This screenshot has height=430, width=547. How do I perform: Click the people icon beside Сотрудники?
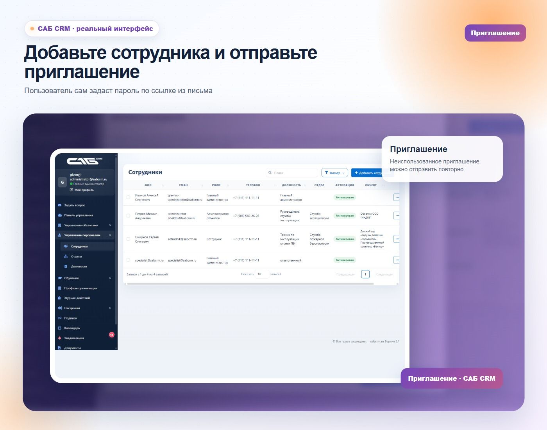[66, 246]
